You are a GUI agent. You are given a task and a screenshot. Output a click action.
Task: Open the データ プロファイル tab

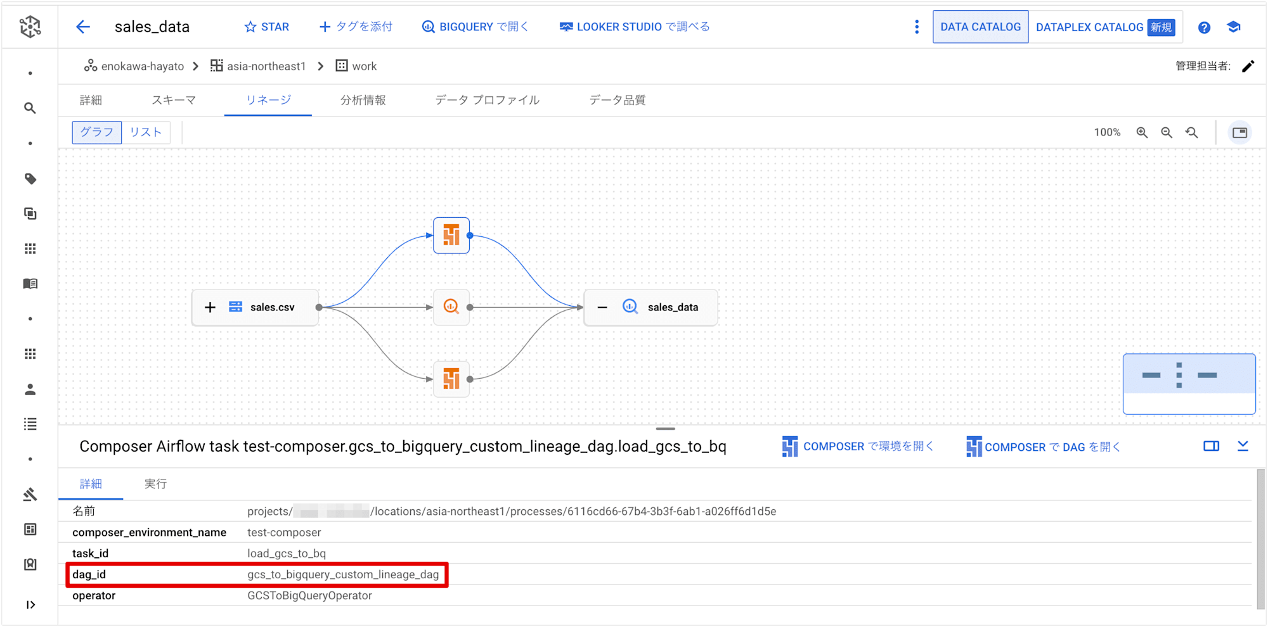487,100
